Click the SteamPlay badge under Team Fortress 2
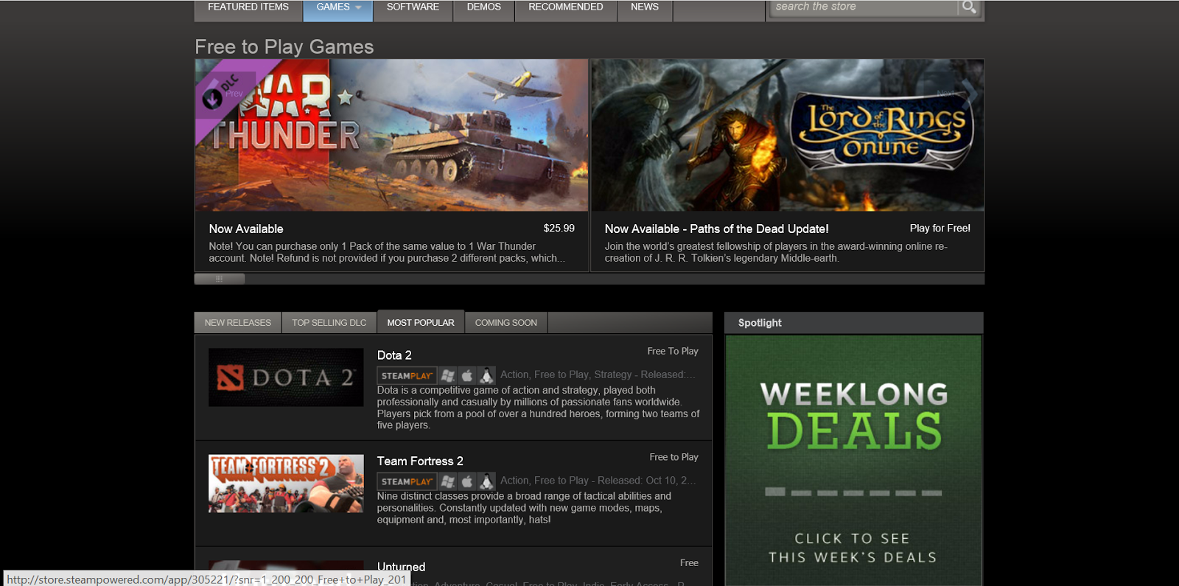 pyautogui.click(x=407, y=481)
